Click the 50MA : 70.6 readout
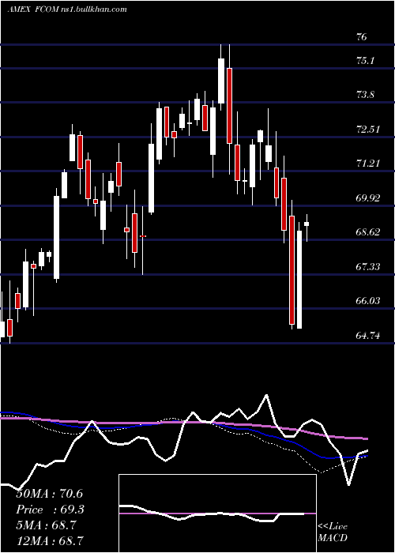This screenshot has width=395, height=553. (49, 494)
